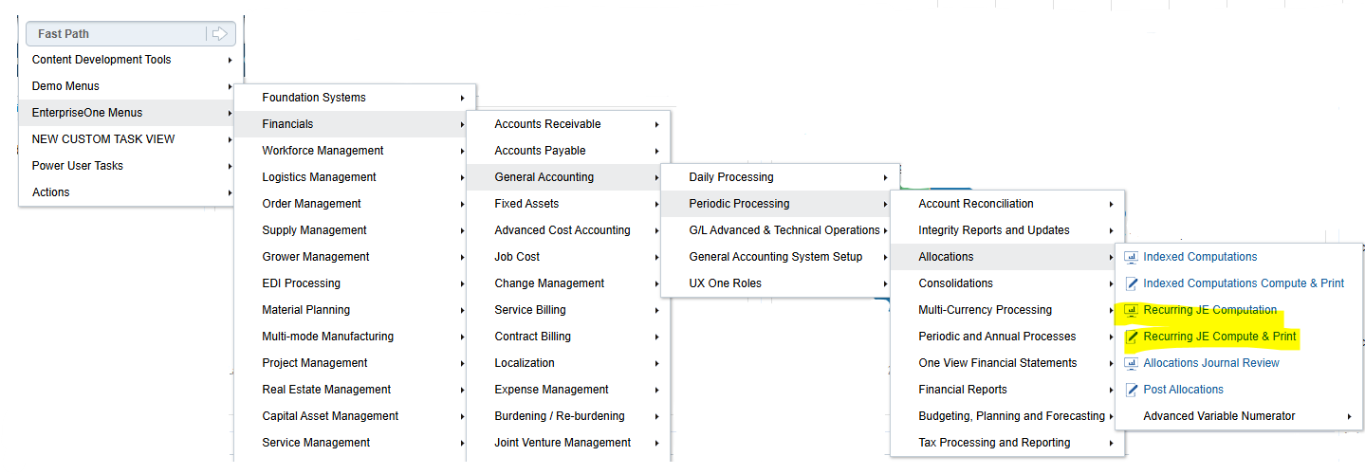Viewport: 1365px width, 474px height.
Task: Open Recurring JE Computation link
Action: click(x=1210, y=310)
